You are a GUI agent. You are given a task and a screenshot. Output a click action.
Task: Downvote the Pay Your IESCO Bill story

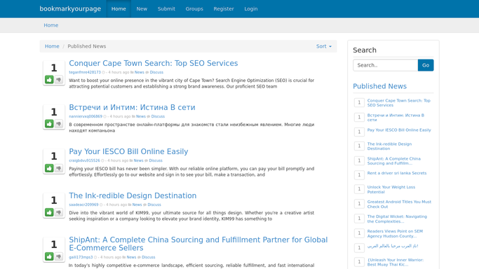pos(59,168)
